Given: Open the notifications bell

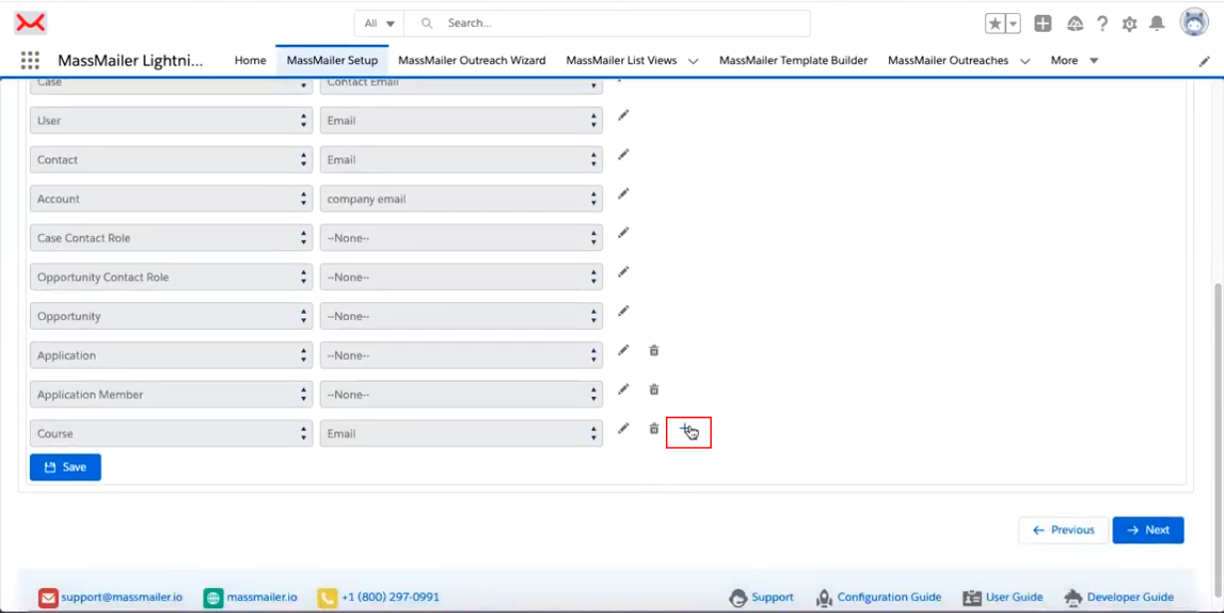Looking at the screenshot, I should point(1156,23).
